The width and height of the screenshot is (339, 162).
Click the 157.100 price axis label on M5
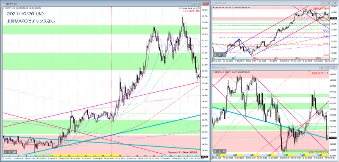point(204,83)
